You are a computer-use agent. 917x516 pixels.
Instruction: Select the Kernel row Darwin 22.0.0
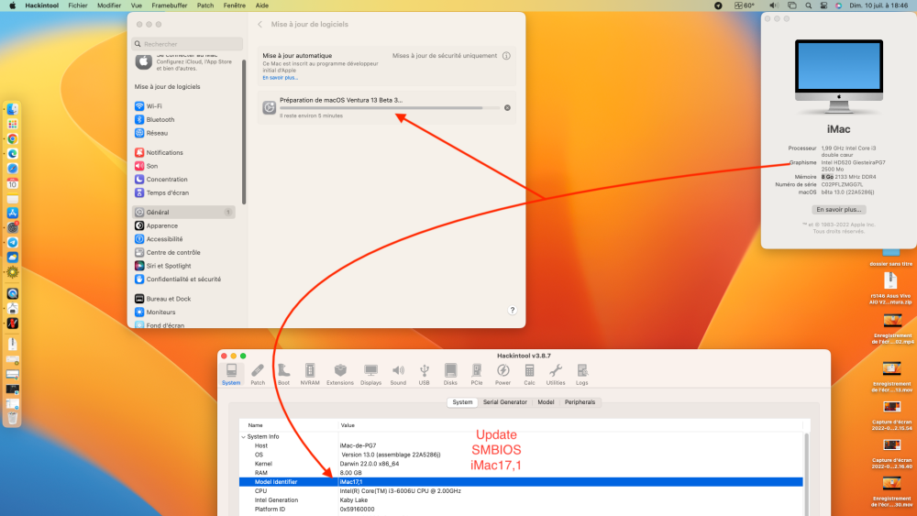pos(521,464)
